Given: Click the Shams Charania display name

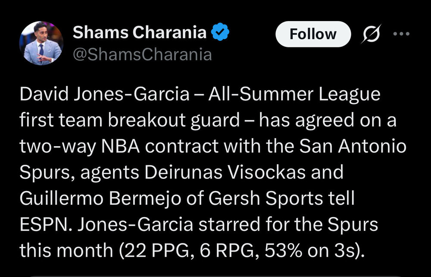Looking at the screenshot, I should [x=140, y=33].
